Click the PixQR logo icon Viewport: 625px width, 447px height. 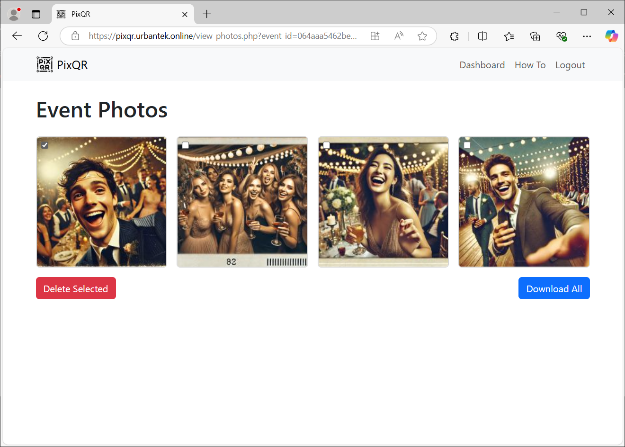point(45,64)
